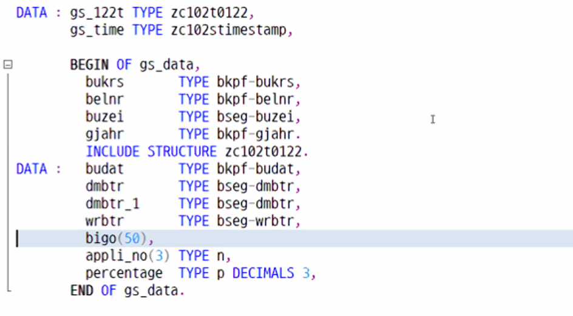
Task: Click the appli_no(3) field name
Action: click(127, 256)
